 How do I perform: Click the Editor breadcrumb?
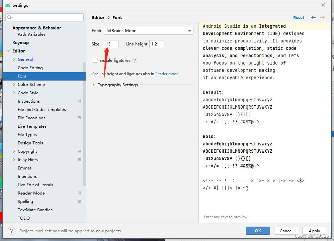point(98,18)
